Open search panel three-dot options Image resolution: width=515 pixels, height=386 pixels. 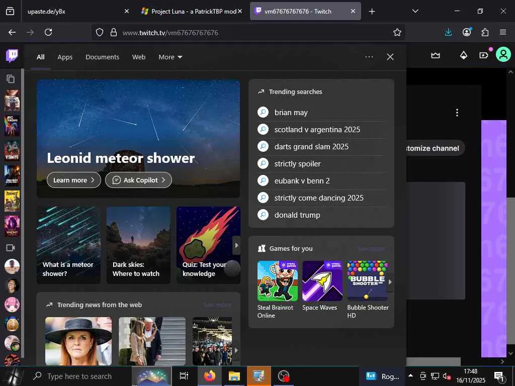(369, 57)
